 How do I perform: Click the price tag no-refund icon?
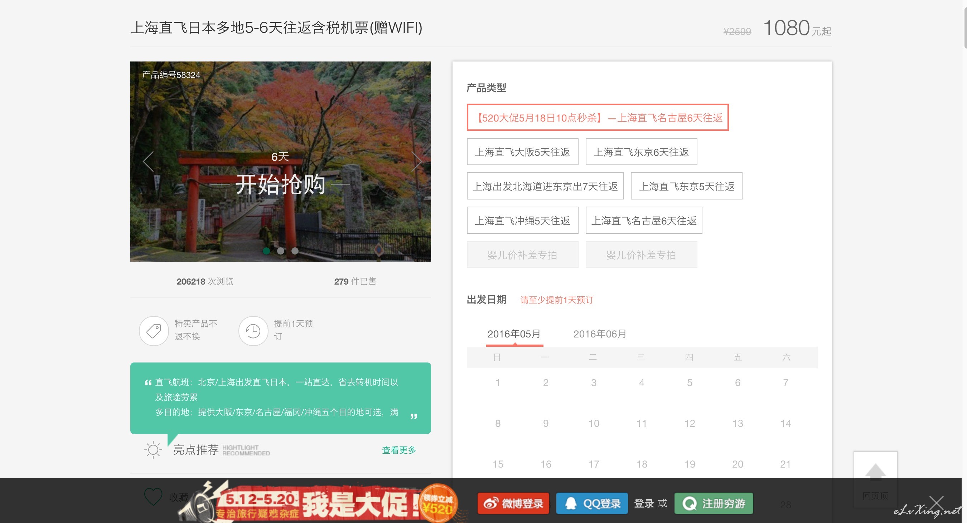coord(154,331)
